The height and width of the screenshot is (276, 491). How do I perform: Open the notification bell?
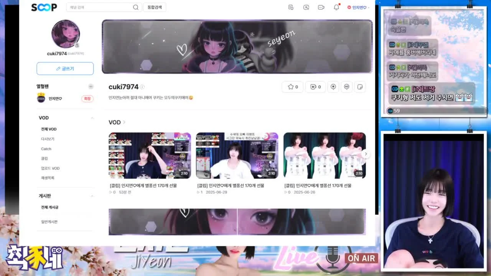pyautogui.click(x=336, y=7)
